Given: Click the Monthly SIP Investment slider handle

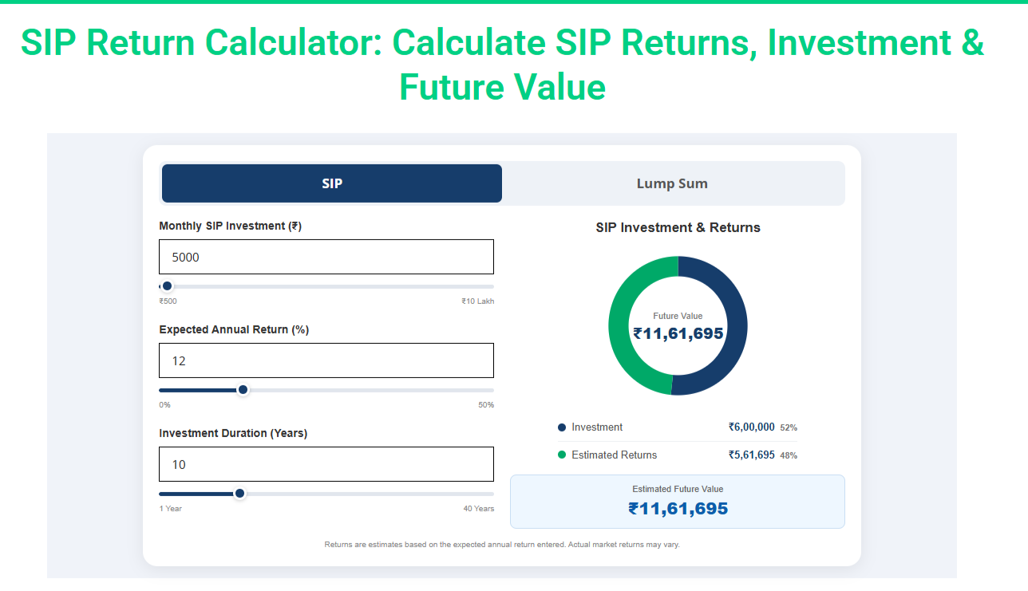Looking at the screenshot, I should click(x=167, y=286).
